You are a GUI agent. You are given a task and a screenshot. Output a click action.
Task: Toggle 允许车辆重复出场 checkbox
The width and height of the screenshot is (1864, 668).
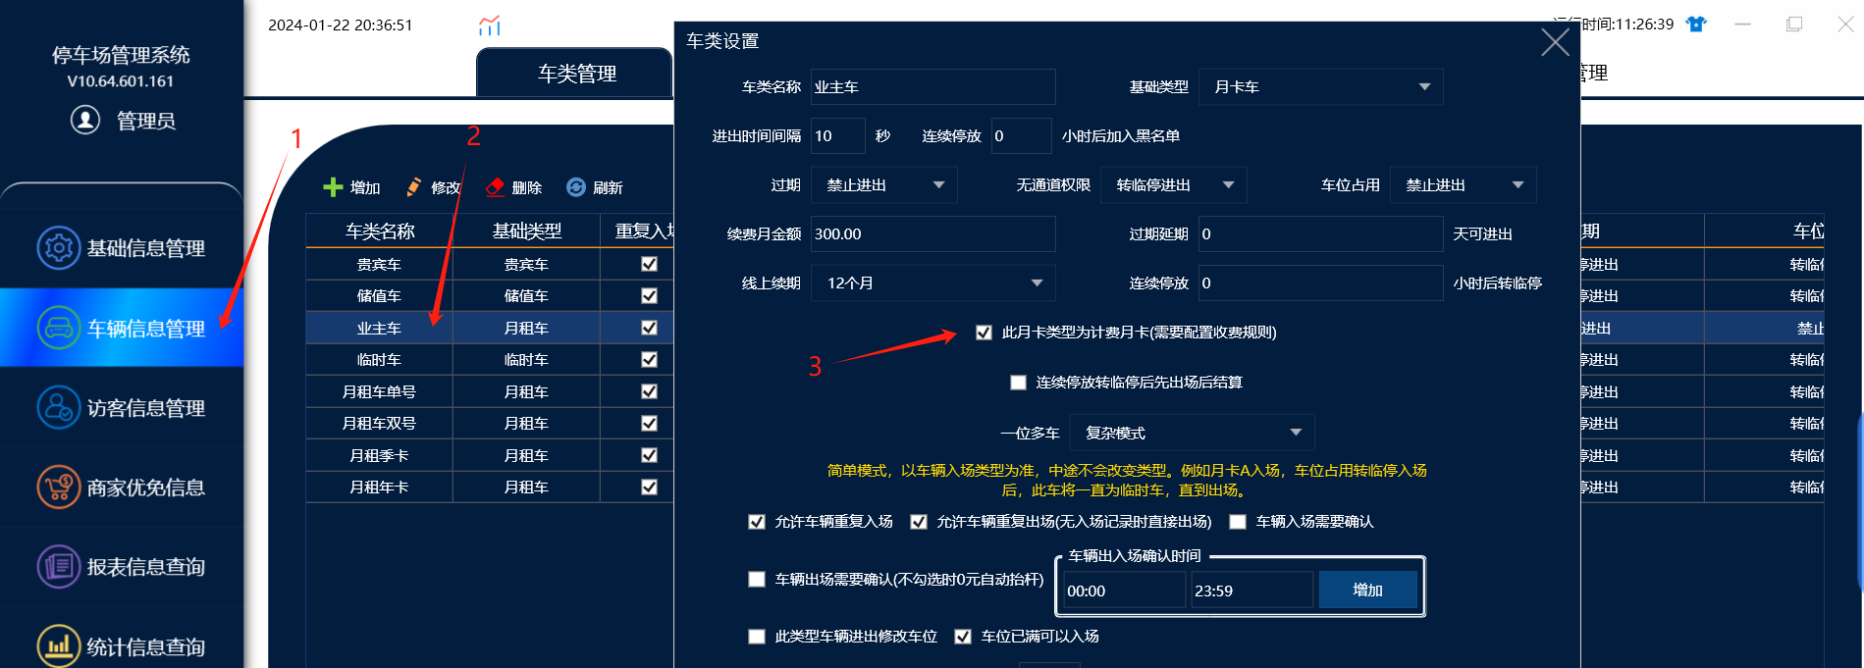pyautogui.click(x=919, y=522)
